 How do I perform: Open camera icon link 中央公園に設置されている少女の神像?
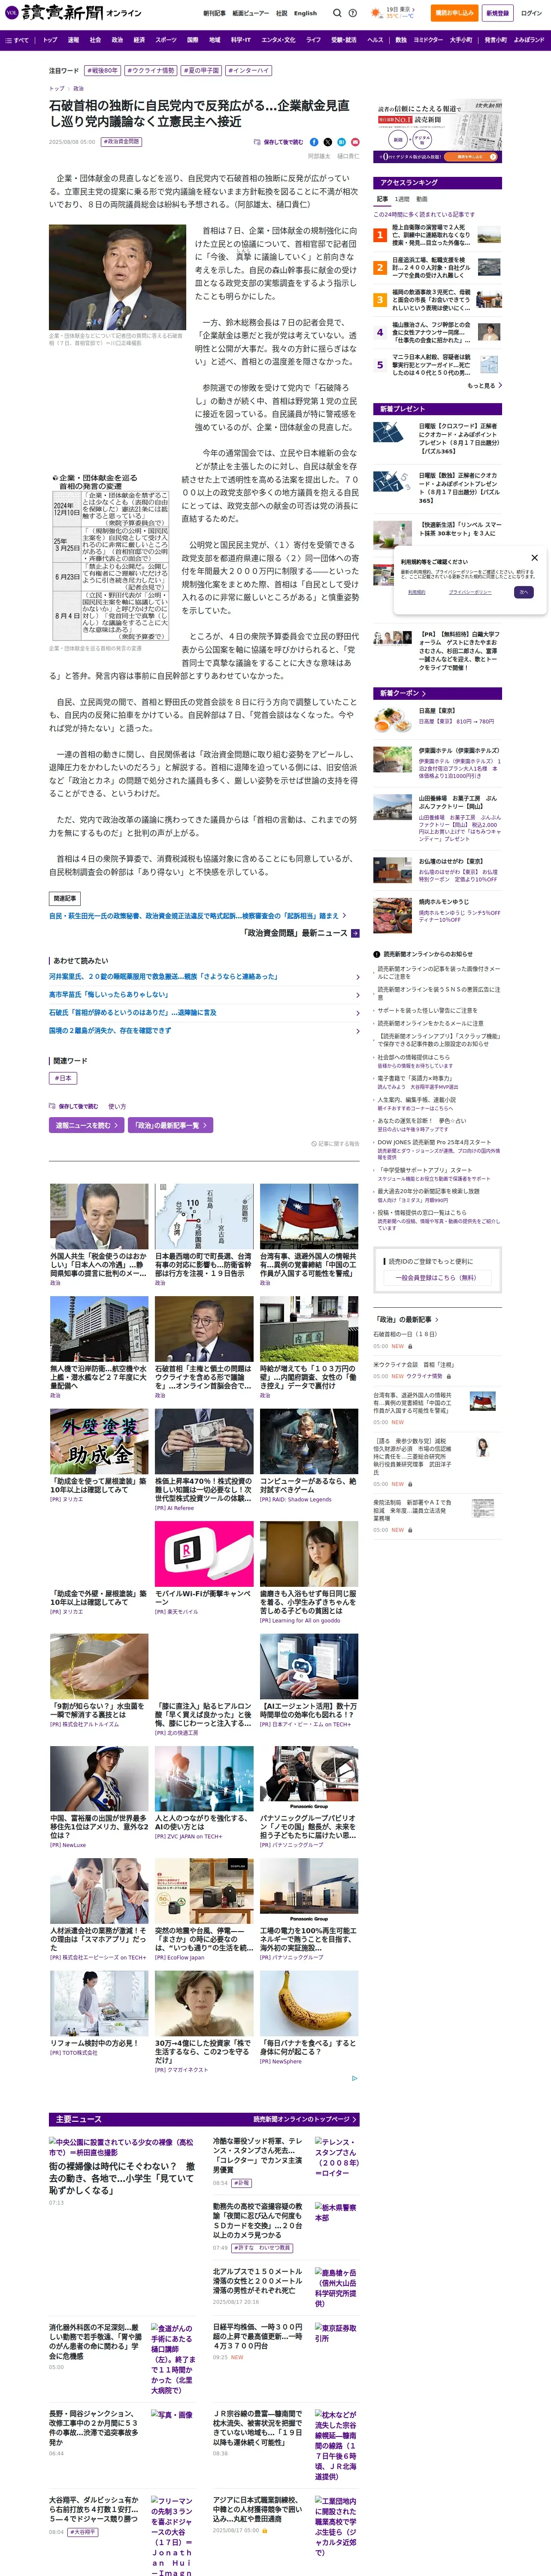coord(121,2147)
